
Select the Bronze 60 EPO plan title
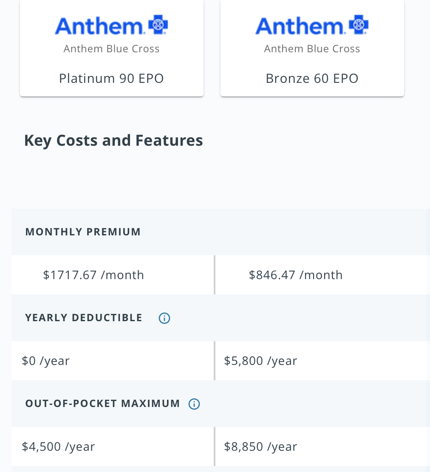(x=312, y=79)
